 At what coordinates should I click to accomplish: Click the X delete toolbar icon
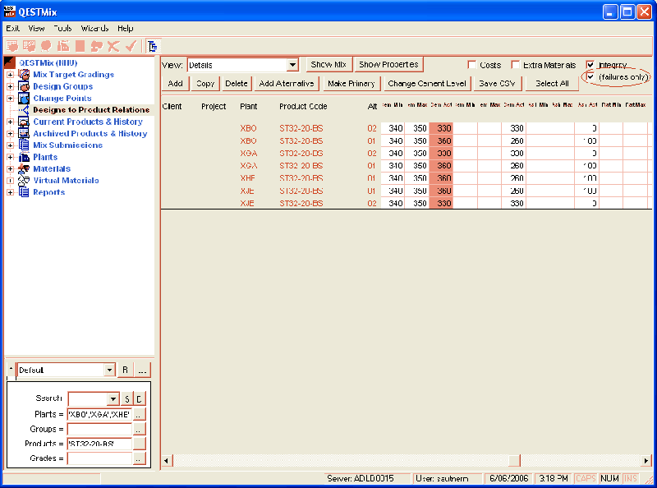pyautogui.click(x=113, y=45)
